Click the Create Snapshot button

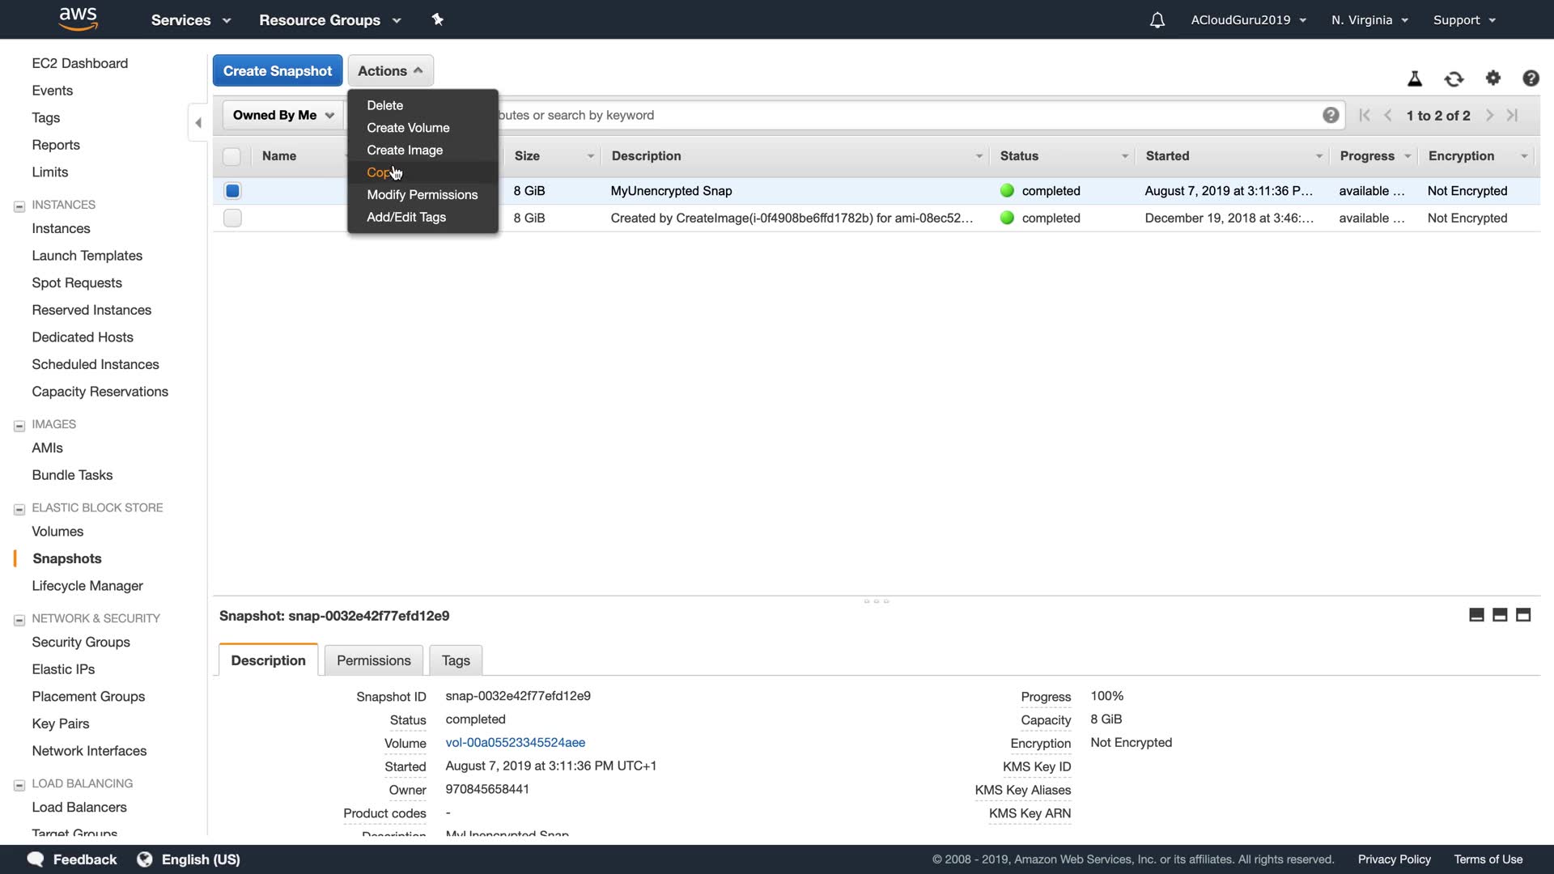(x=277, y=70)
